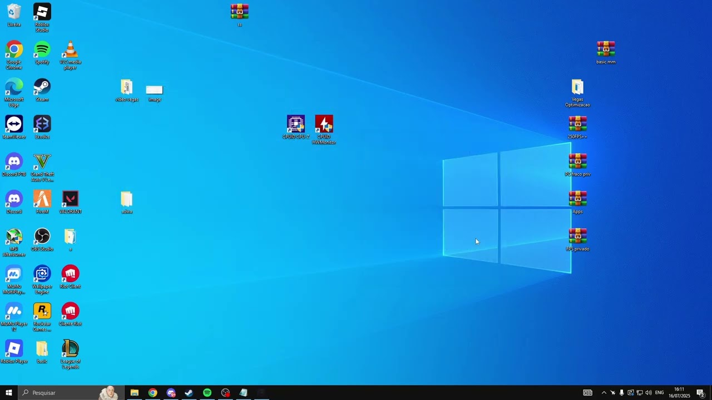Select the Roblox Player desktop shortcut

(14, 352)
